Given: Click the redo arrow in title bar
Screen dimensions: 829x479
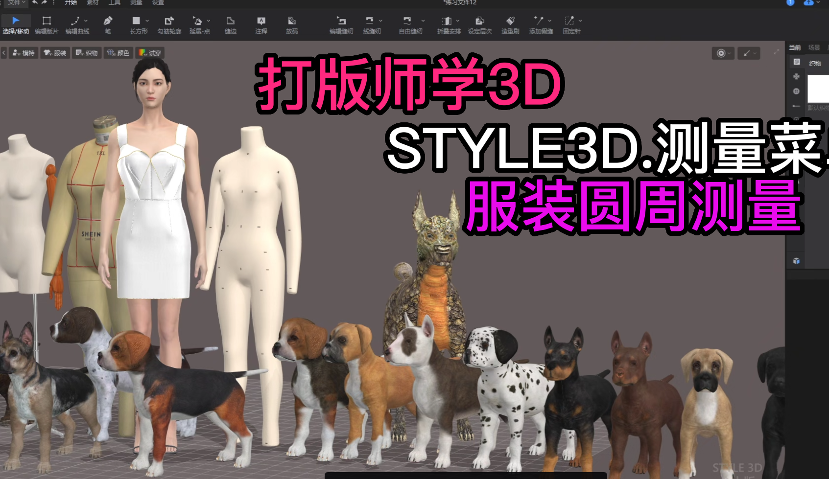Looking at the screenshot, I should click(x=45, y=2).
